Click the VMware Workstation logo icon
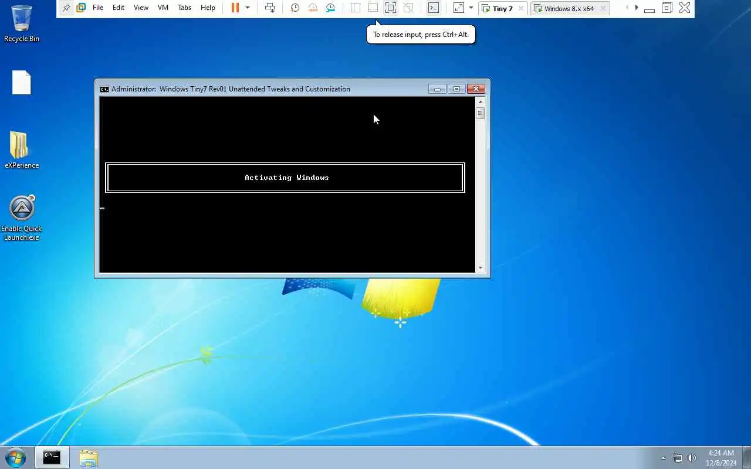 [81, 8]
